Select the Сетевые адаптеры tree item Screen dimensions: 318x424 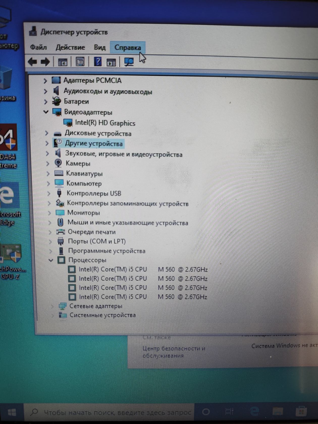tap(96, 306)
